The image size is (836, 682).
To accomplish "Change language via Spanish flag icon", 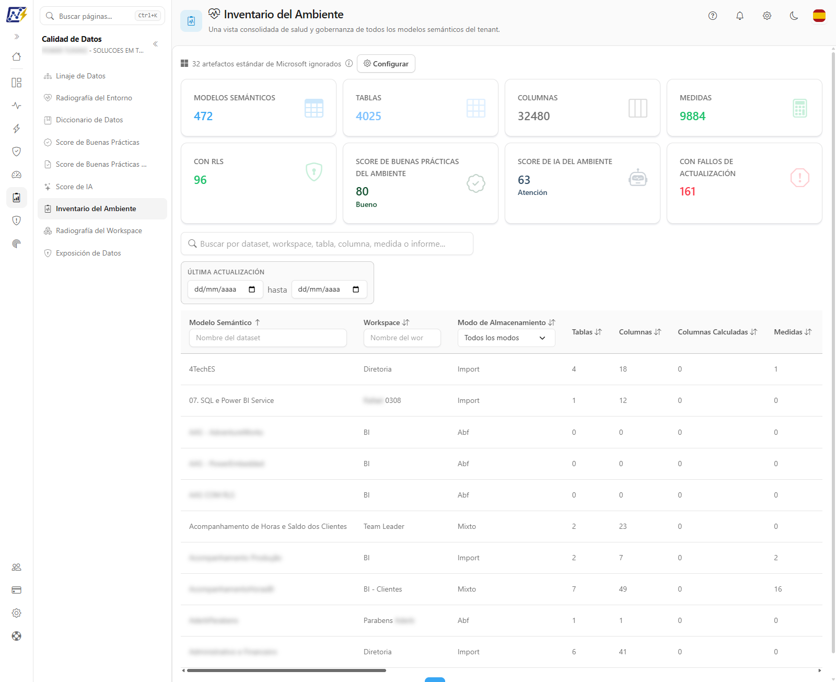I will [819, 16].
